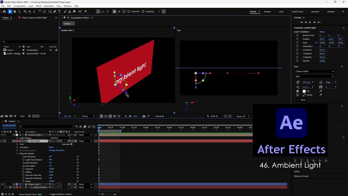Select the Brush tool
Screen dimensions: 348x196
[x=65, y=11]
